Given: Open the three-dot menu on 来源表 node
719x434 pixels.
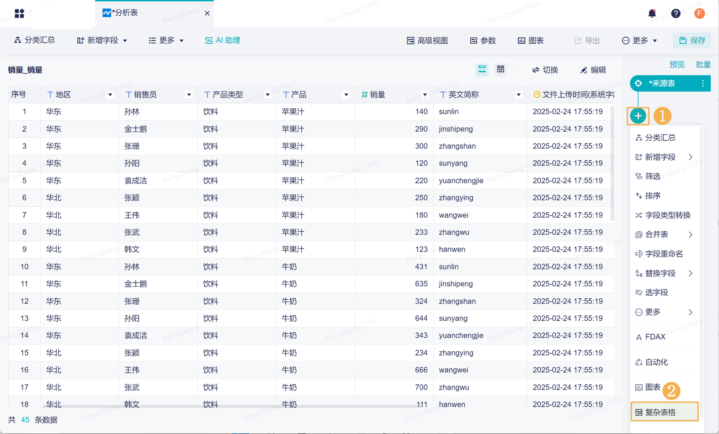Looking at the screenshot, I should tap(703, 83).
